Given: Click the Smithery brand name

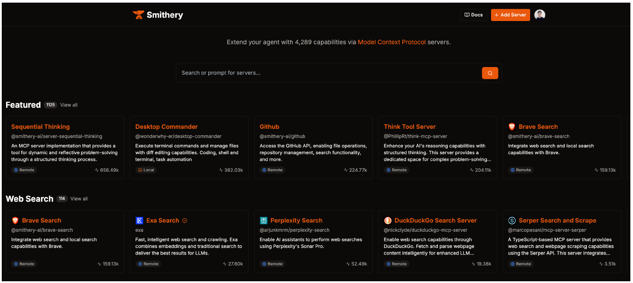Looking at the screenshot, I should [165, 15].
